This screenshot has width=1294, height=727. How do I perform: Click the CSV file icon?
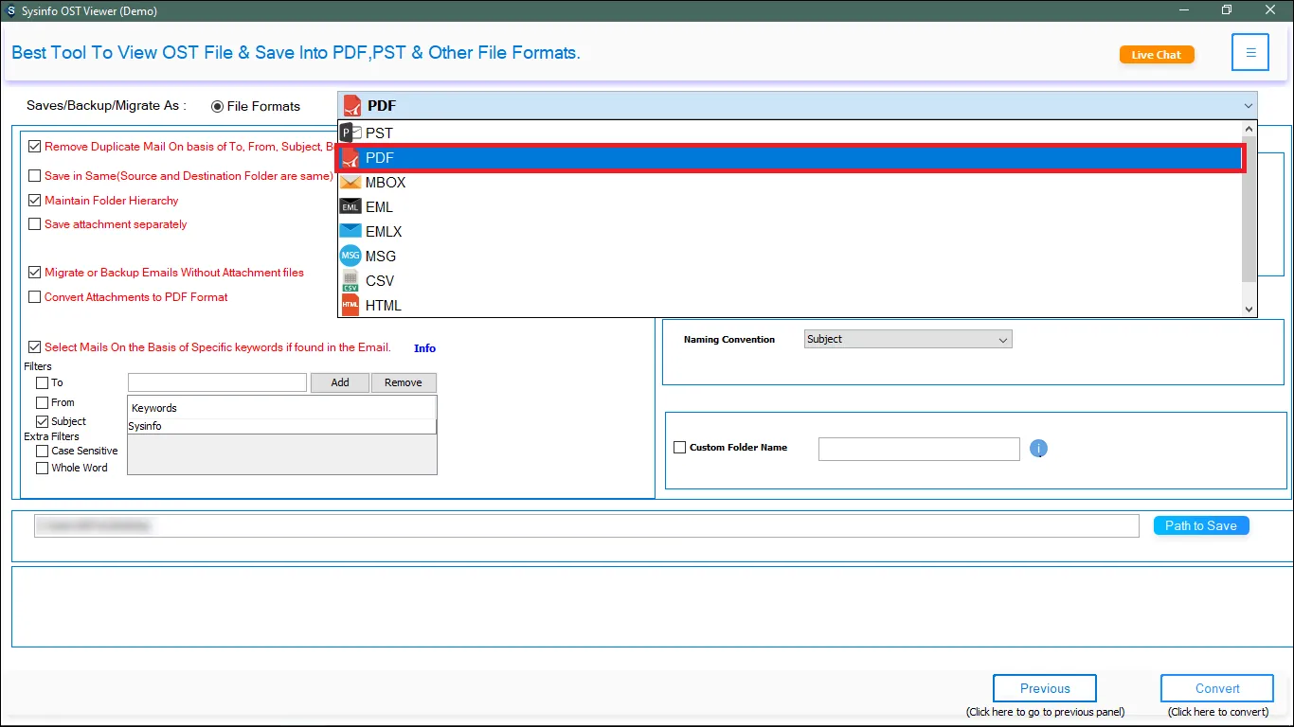(x=350, y=280)
